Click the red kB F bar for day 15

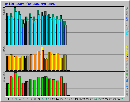[60, 86]
